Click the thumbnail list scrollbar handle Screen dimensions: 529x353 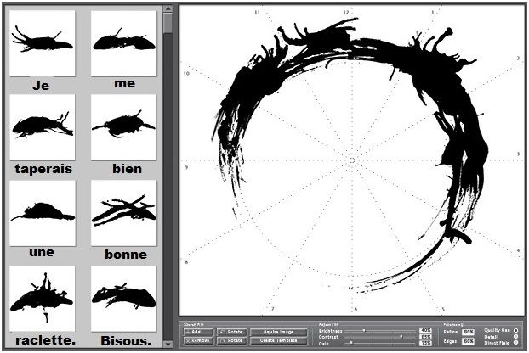click(168, 23)
